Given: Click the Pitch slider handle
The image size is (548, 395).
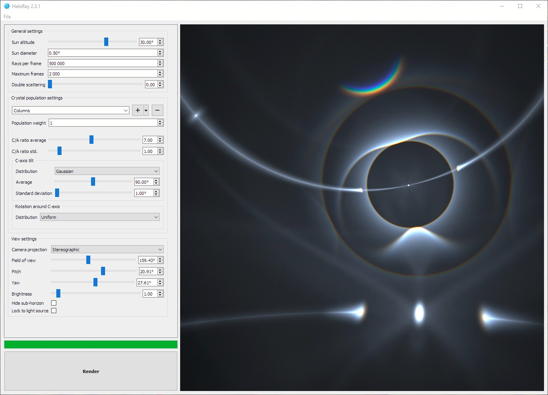Looking at the screenshot, I should point(103,271).
